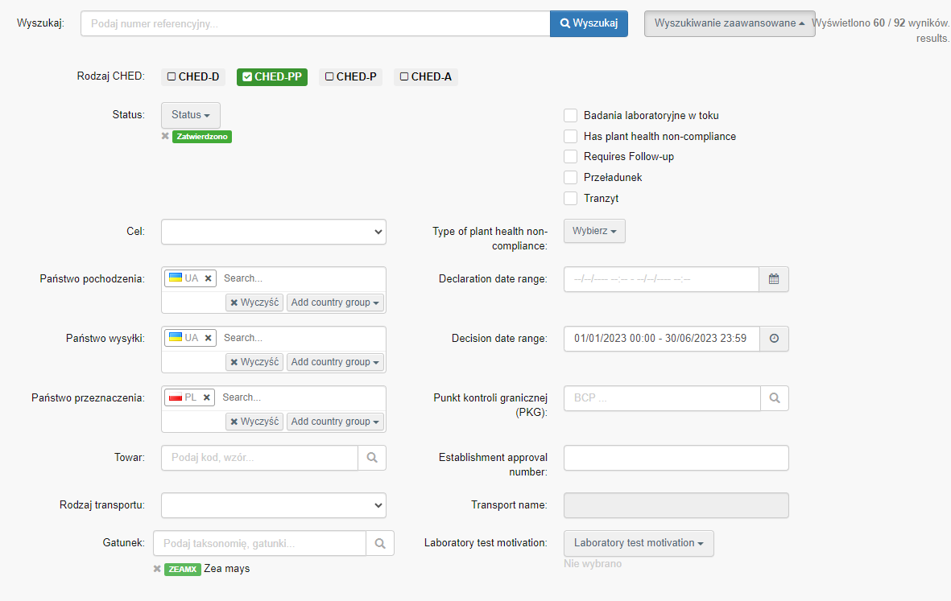Viewport: 951px width, 601px height.
Task: Remove the Zatwierdzono status filter tag
Action: [x=165, y=137]
